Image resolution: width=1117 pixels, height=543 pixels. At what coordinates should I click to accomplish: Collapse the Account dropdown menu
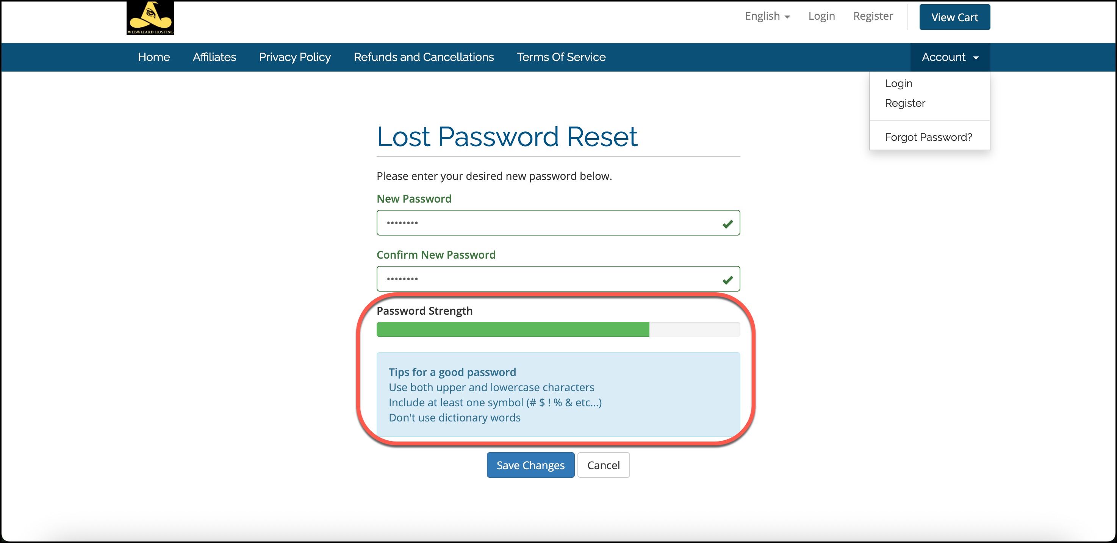[x=949, y=57]
